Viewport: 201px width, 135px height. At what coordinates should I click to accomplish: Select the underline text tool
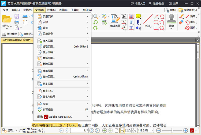pyautogui.click(x=131, y=28)
